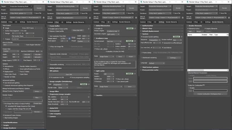
Task: Click the Width spinner arrows in Output Size
Action: (x=18, y=55)
